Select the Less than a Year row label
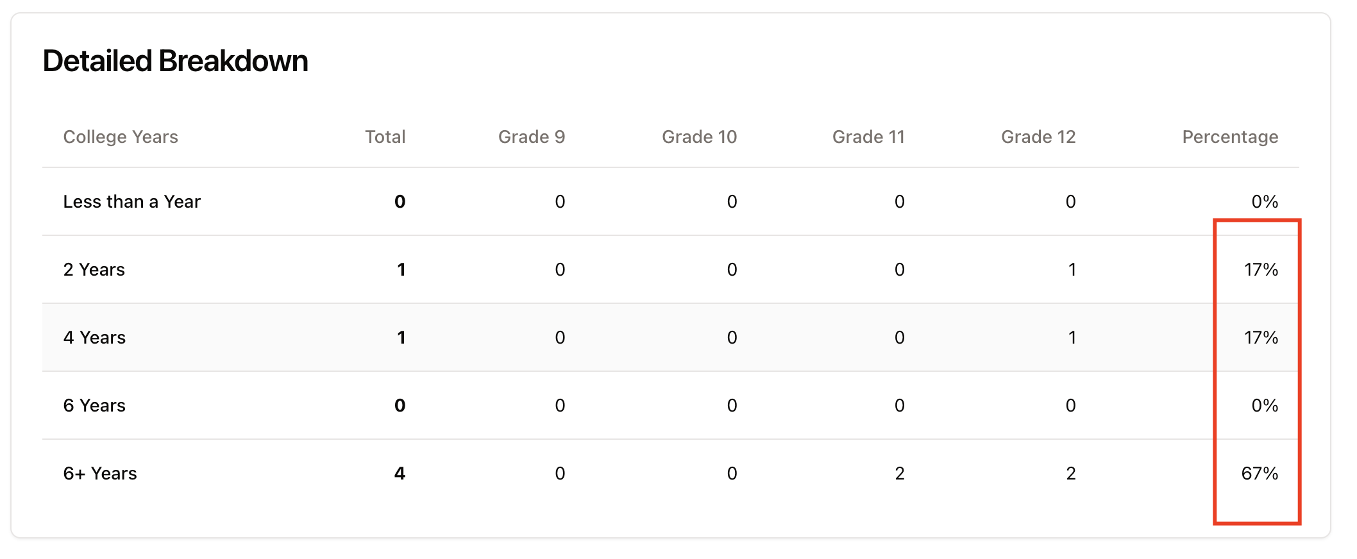This screenshot has height=559, width=1357. pos(131,201)
